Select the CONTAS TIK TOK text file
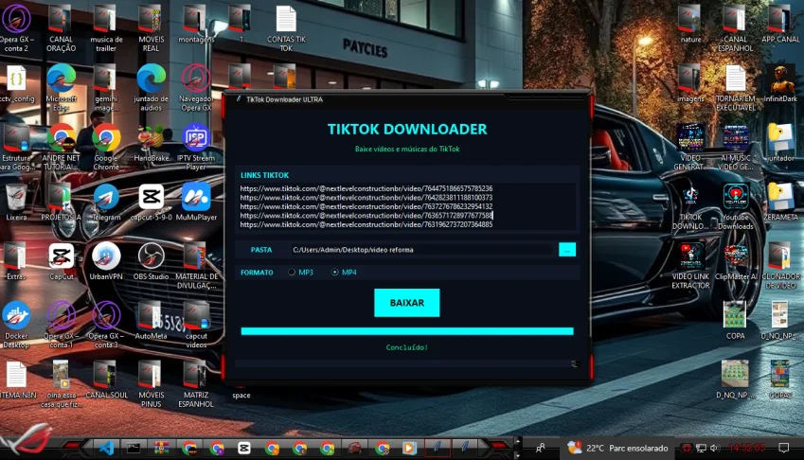The image size is (804, 460). point(286,28)
